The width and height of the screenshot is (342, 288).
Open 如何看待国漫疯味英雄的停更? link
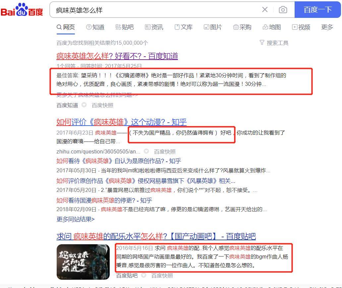click(x=104, y=200)
